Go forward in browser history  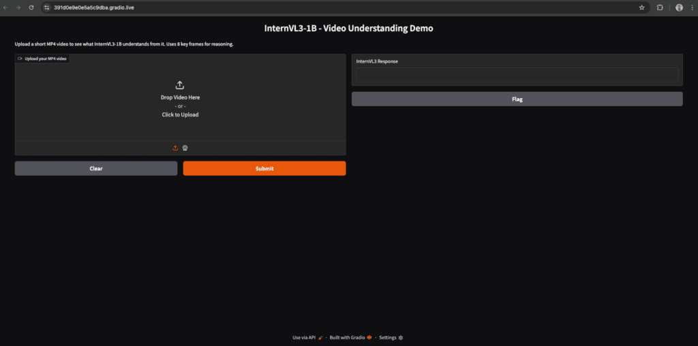(18, 7)
